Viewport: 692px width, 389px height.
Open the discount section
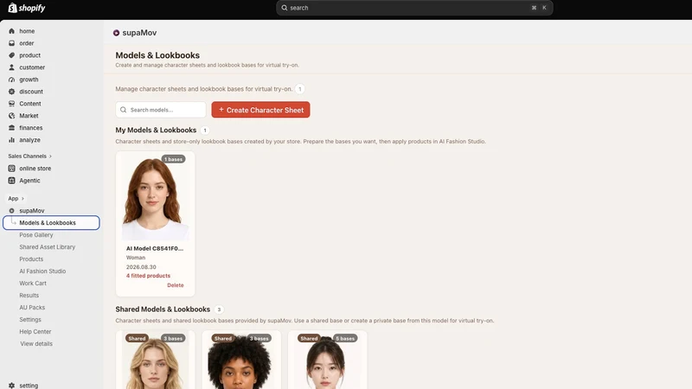click(31, 92)
